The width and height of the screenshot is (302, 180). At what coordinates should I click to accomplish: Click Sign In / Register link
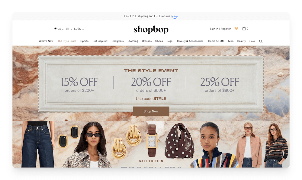pyautogui.click(x=220, y=29)
